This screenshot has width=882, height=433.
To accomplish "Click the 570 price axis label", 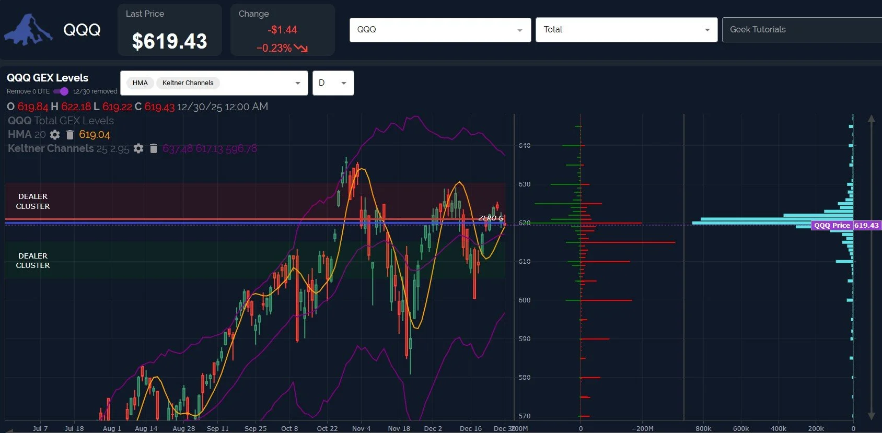I will coord(525,416).
